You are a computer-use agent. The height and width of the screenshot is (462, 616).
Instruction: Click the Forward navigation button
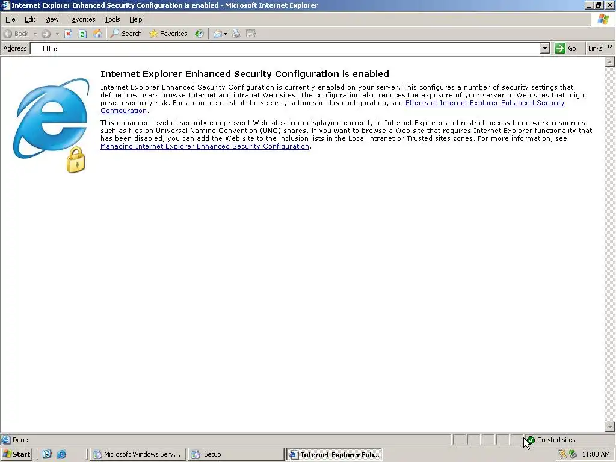coord(46,34)
